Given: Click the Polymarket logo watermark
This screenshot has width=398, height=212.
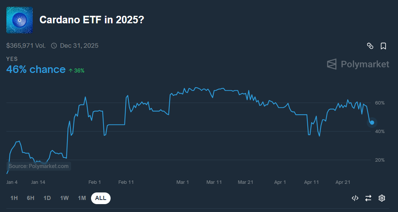Looking at the screenshot, I should coord(358,64).
